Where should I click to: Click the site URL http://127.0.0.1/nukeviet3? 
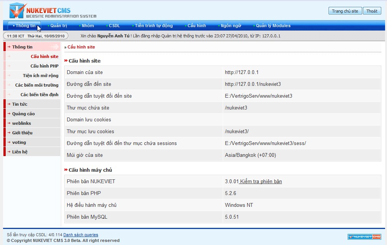pos(253,84)
